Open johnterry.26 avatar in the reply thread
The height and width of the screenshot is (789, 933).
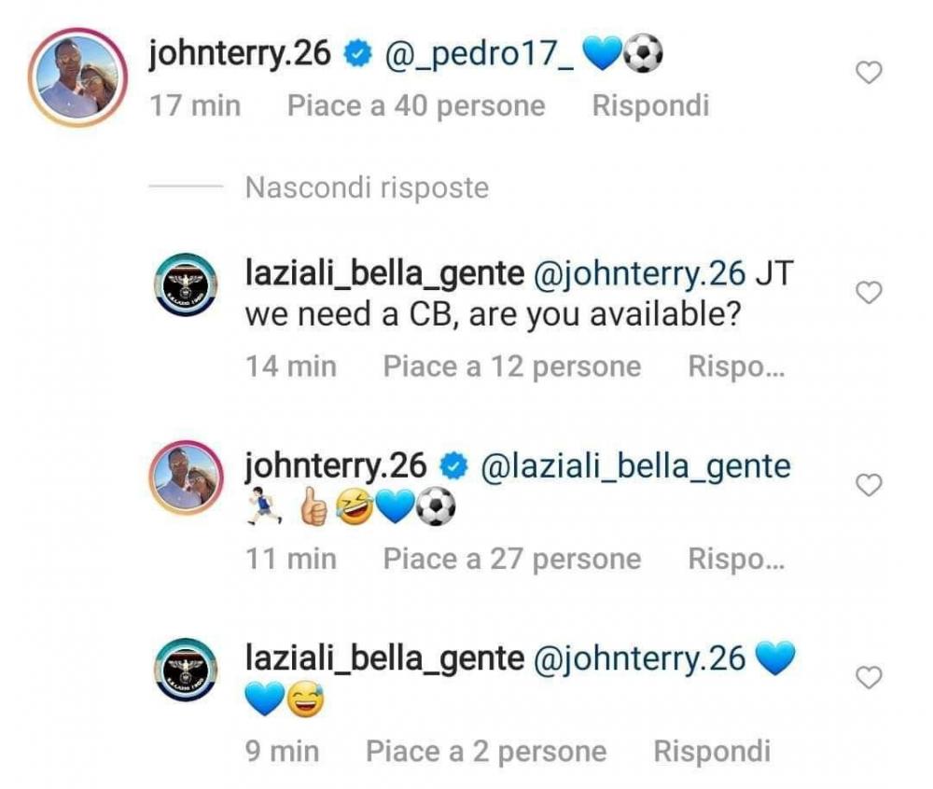point(187,478)
